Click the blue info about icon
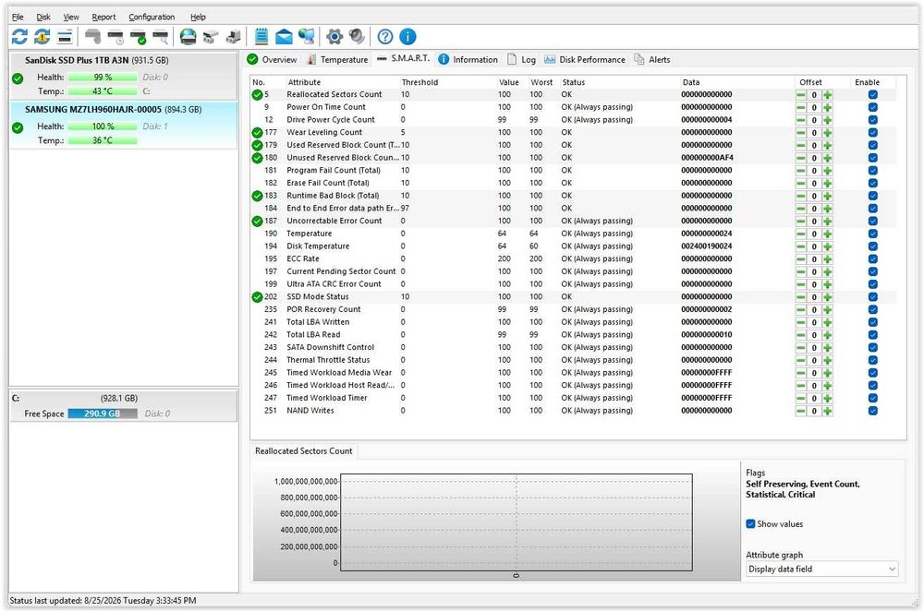This screenshot has height=612, width=924. pos(407,37)
